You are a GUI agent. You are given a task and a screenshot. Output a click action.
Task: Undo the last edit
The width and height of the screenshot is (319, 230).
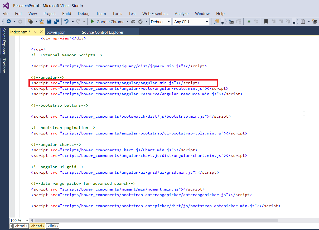click(66, 22)
